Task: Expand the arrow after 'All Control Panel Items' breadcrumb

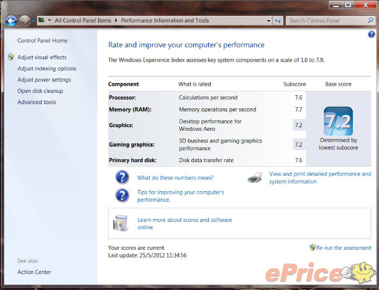Action: [117, 21]
